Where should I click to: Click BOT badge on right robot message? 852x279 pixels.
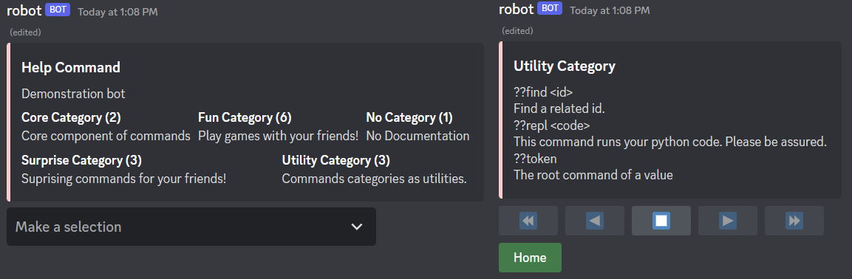coord(549,8)
